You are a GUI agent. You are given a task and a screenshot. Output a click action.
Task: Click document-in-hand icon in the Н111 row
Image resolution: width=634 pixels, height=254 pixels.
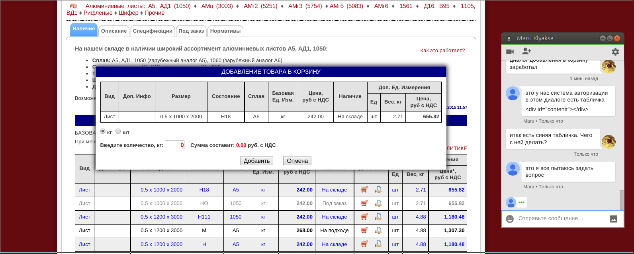click(x=378, y=217)
